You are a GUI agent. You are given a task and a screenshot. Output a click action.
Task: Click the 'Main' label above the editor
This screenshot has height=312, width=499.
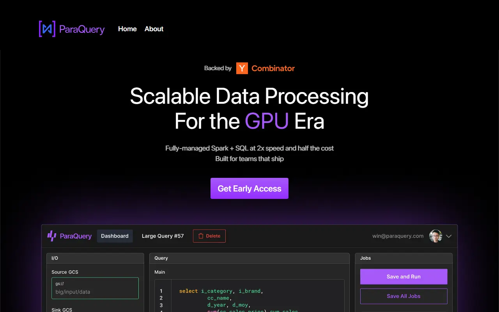click(159, 272)
